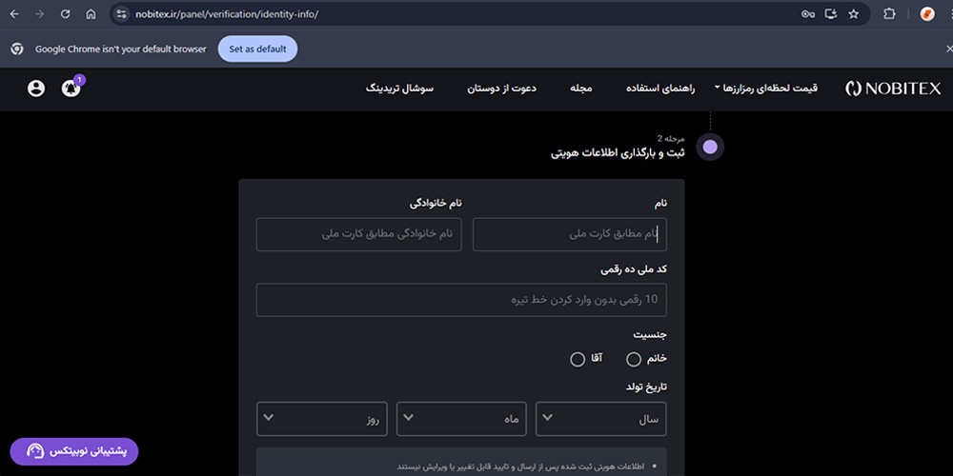Viewport: 953px width, 476px height.
Task: View site information icon in address bar
Action: click(122, 14)
